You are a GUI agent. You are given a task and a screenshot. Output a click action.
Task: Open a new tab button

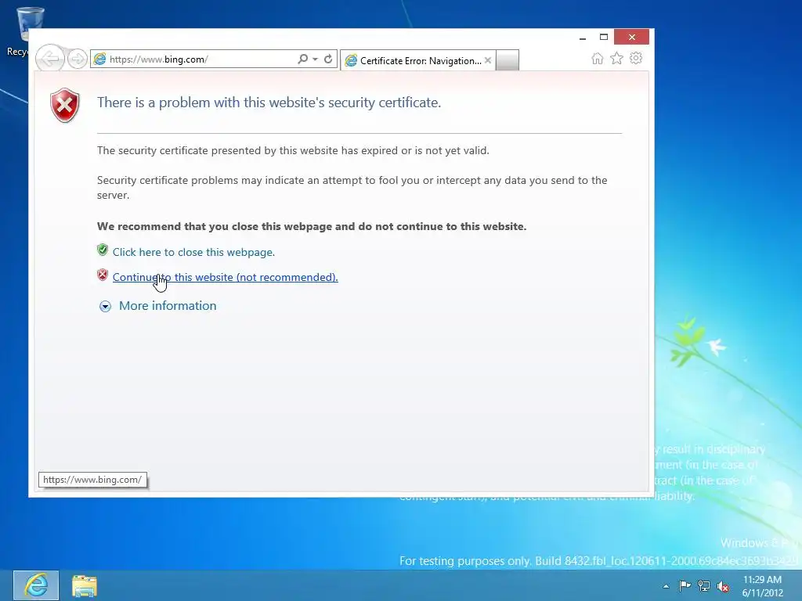point(508,60)
